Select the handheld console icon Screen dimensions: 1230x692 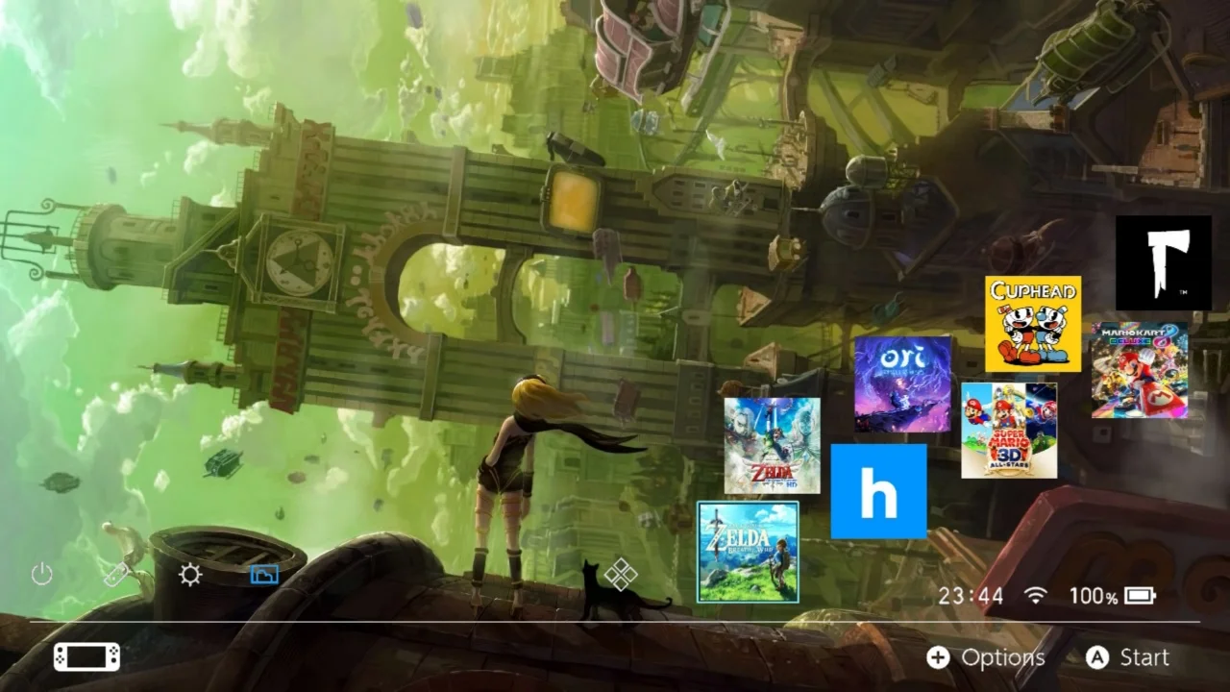coord(86,656)
